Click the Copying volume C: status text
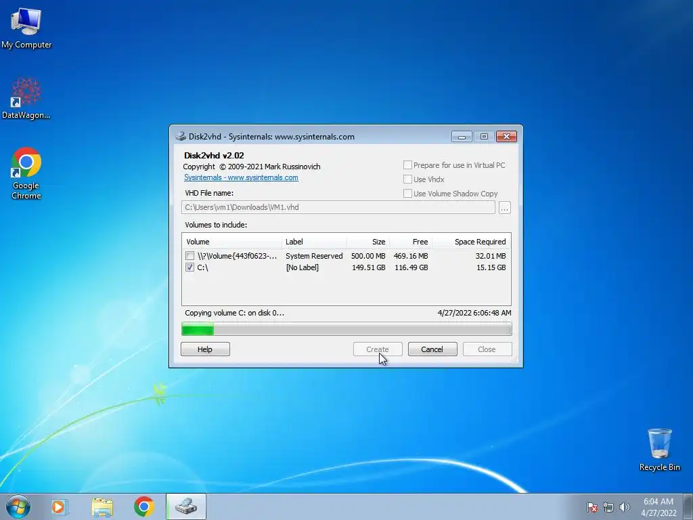Image resolution: width=693 pixels, height=520 pixels. [x=234, y=313]
